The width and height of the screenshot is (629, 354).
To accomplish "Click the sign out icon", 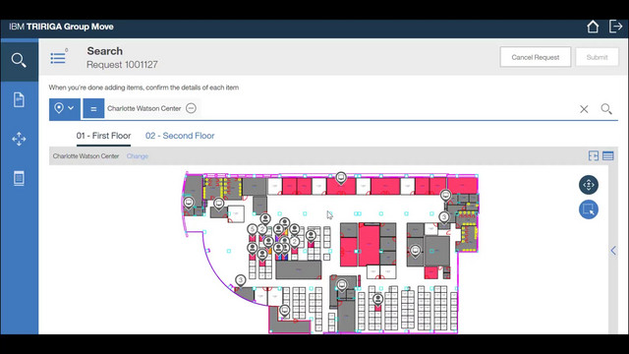I will pos(616,27).
